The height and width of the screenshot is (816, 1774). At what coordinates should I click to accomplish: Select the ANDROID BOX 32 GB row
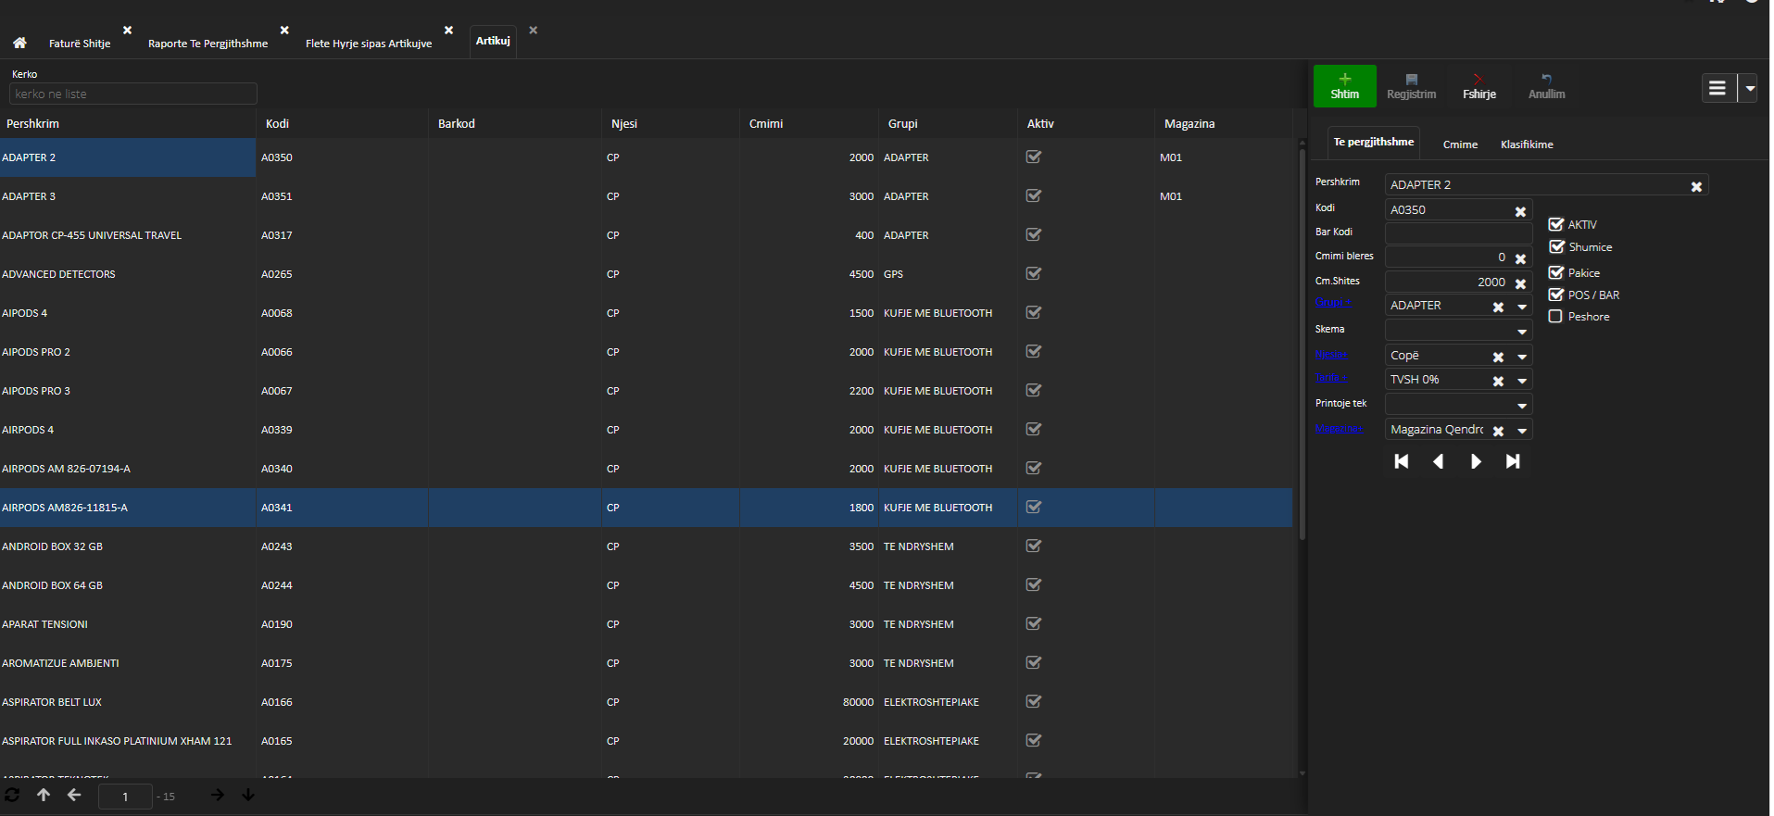point(53,546)
